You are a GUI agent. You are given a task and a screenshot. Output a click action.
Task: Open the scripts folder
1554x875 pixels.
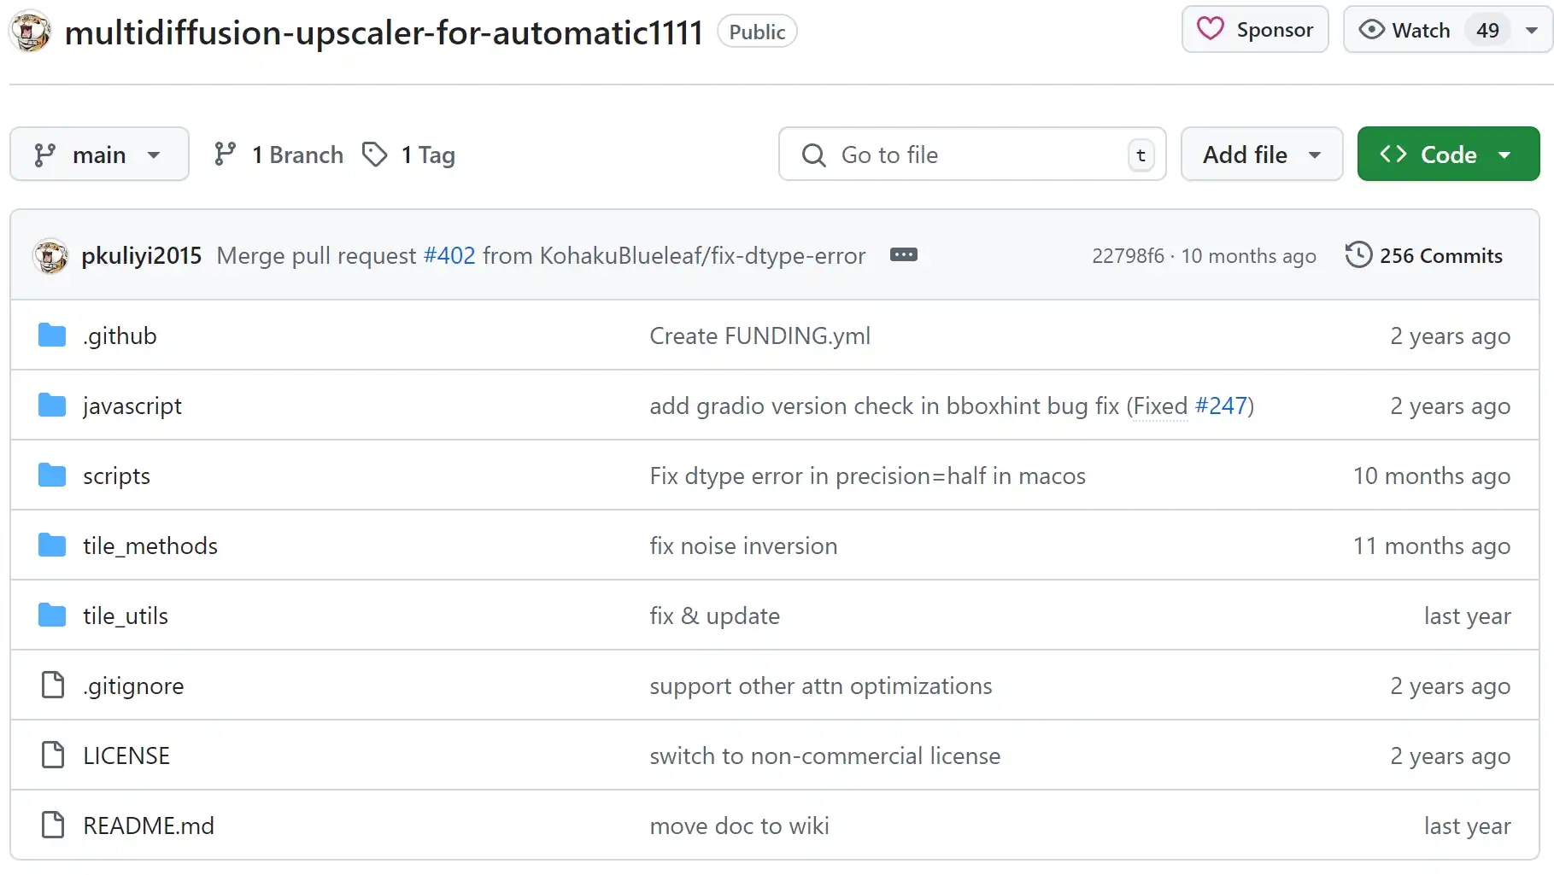(116, 476)
